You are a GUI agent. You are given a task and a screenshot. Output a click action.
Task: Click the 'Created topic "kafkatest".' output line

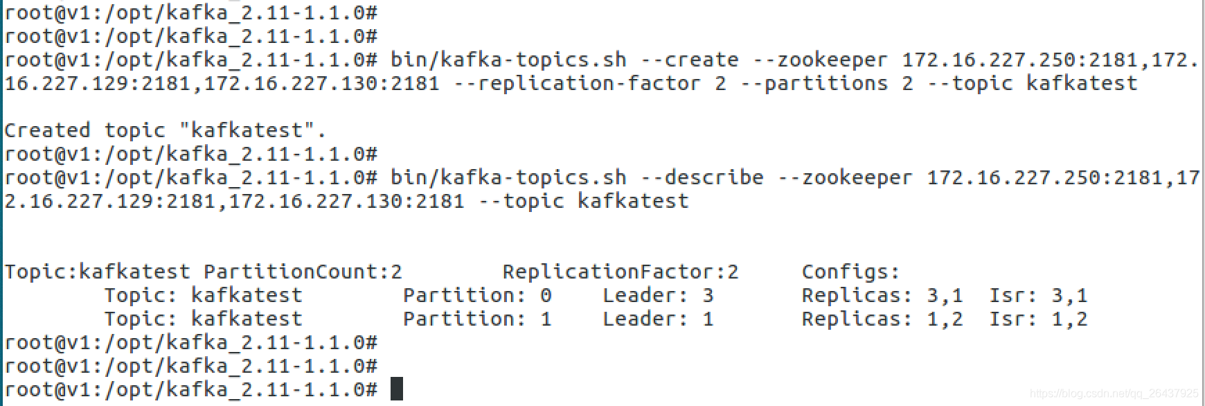[x=166, y=130]
